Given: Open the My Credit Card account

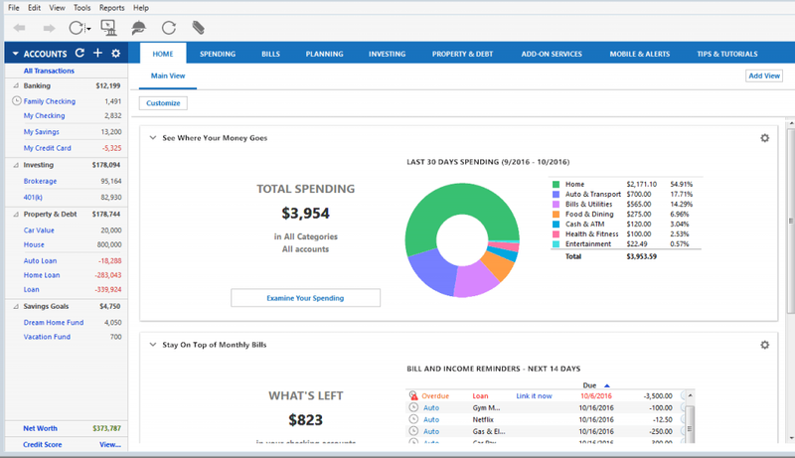Looking at the screenshot, I should point(47,148).
